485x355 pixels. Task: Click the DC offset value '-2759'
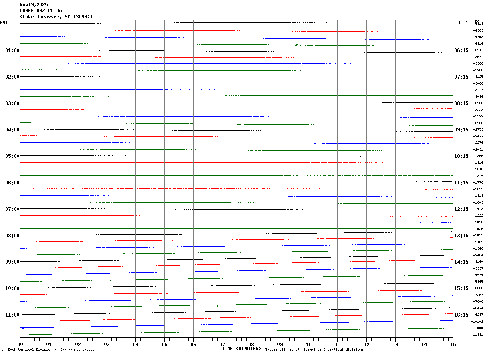click(x=478, y=129)
